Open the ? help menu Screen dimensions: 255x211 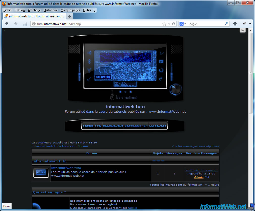pyautogui.click(x=94, y=10)
